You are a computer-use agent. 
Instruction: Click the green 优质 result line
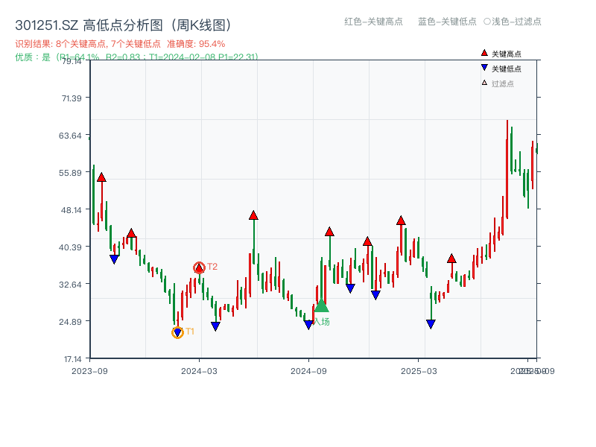tap(136, 57)
